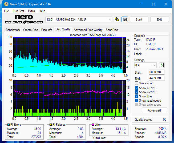This screenshot has height=143, width=174.
Task: Click the magenta Jitter color swatch
Action: tap(93, 125)
